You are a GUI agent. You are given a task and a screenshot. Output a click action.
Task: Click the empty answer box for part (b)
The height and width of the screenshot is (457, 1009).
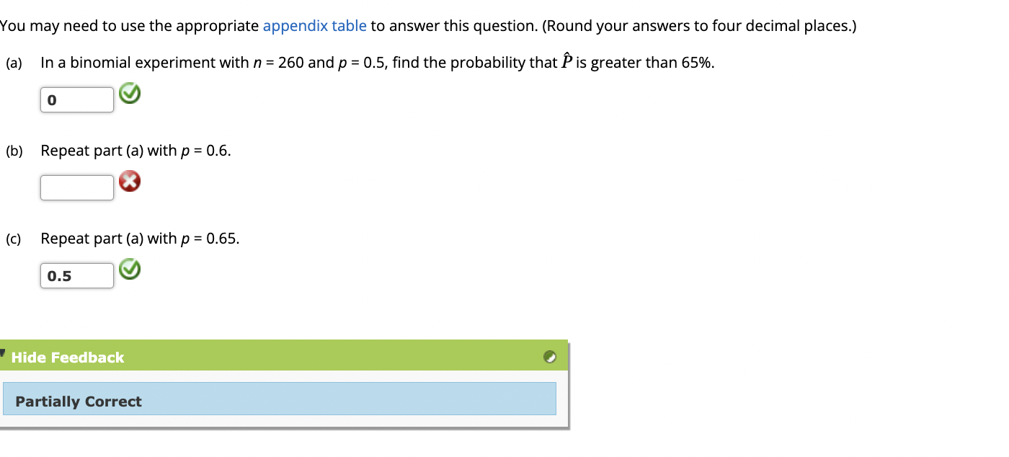click(x=76, y=187)
